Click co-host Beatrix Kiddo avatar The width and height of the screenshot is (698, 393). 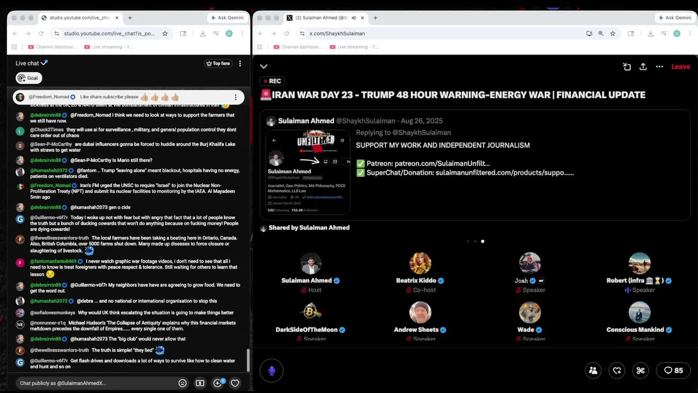420,263
